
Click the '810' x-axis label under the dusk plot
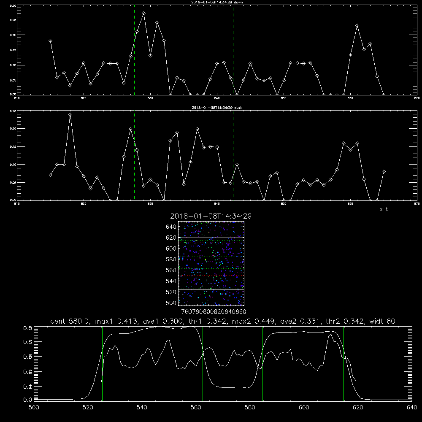pos(17,204)
